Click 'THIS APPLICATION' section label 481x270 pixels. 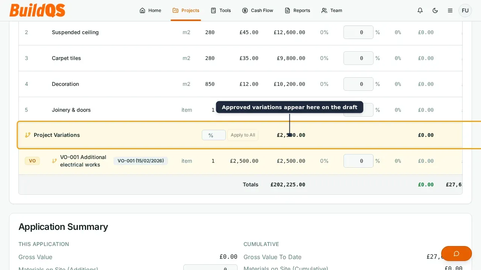[x=44, y=244]
